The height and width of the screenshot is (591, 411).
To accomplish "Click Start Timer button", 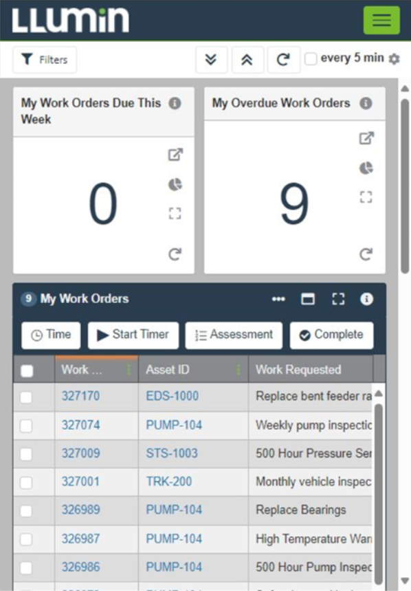I will click(133, 335).
